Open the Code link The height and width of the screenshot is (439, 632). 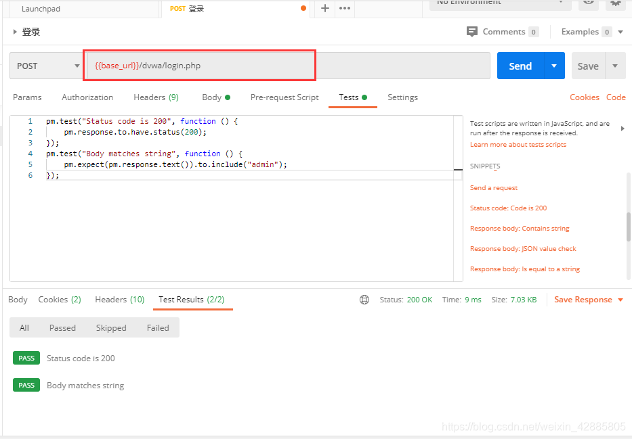616,97
